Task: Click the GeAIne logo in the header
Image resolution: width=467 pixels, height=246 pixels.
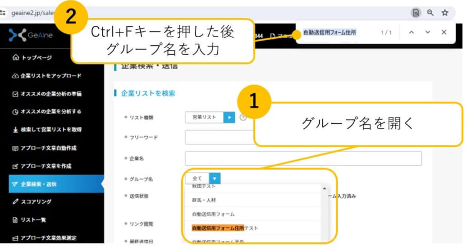Action: tap(31, 35)
